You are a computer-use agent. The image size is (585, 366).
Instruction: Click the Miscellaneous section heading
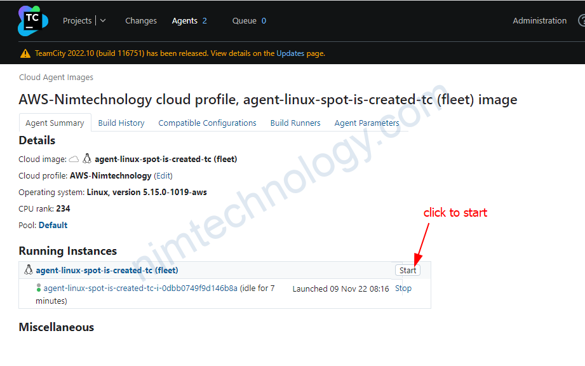pyautogui.click(x=57, y=327)
